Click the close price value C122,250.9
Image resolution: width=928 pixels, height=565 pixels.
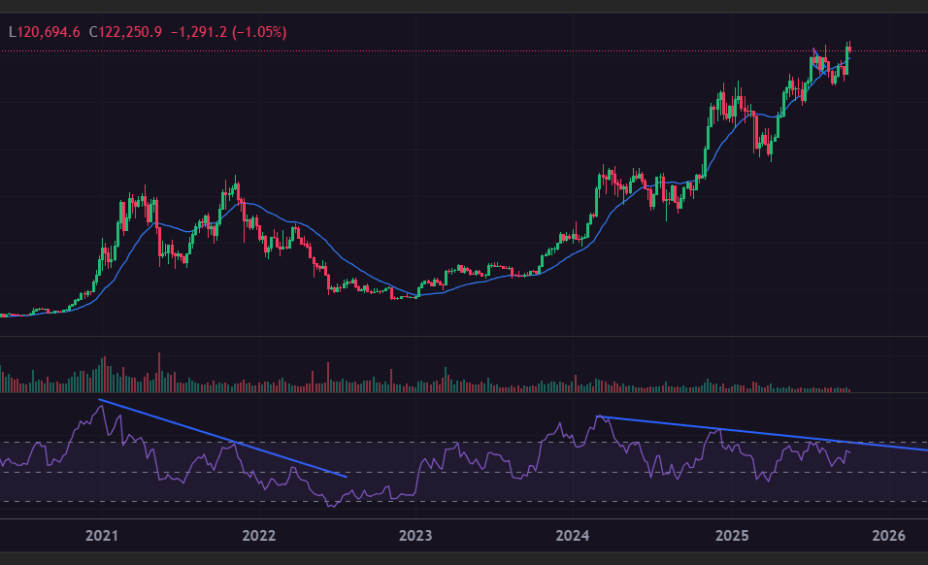[x=125, y=32]
